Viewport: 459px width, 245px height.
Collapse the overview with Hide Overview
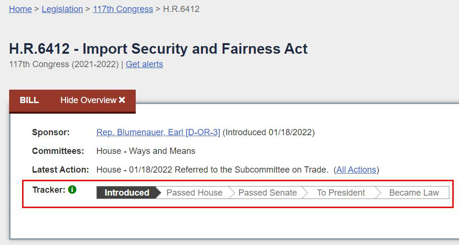point(88,100)
